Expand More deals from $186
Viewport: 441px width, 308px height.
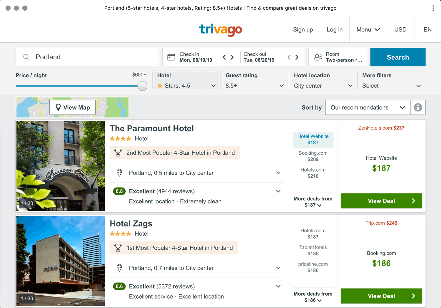coord(313,297)
